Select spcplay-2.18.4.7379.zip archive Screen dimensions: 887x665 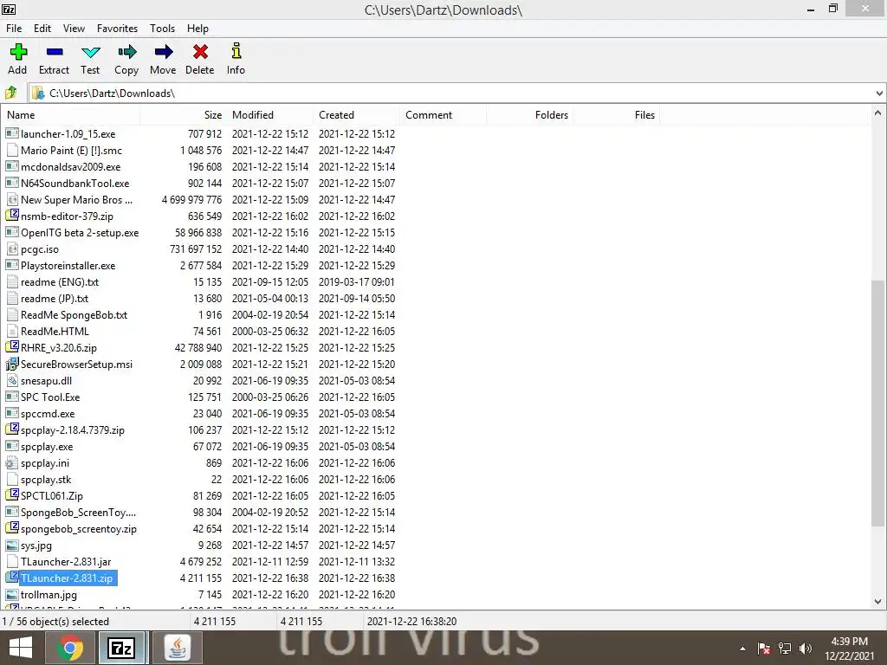pos(73,429)
